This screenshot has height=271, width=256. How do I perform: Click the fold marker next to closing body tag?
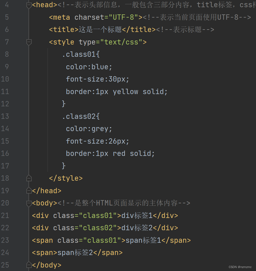click(x=29, y=265)
